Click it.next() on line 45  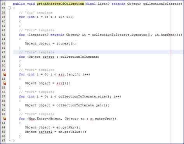click(65, 43)
